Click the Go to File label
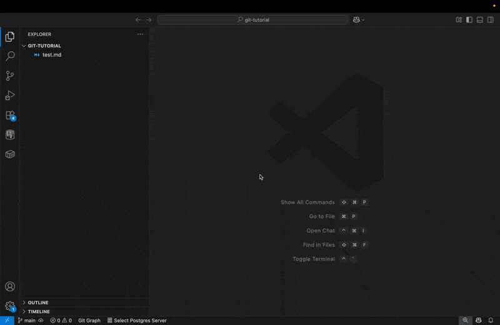This screenshot has width=500, height=325. pos(322,216)
